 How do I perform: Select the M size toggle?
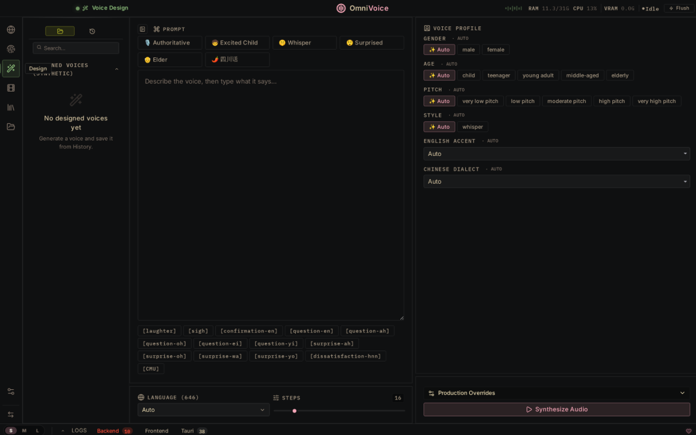24,430
